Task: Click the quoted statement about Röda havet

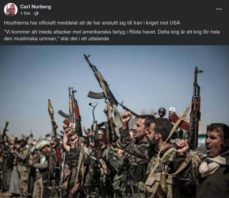Action: pyautogui.click(x=112, y=35)
